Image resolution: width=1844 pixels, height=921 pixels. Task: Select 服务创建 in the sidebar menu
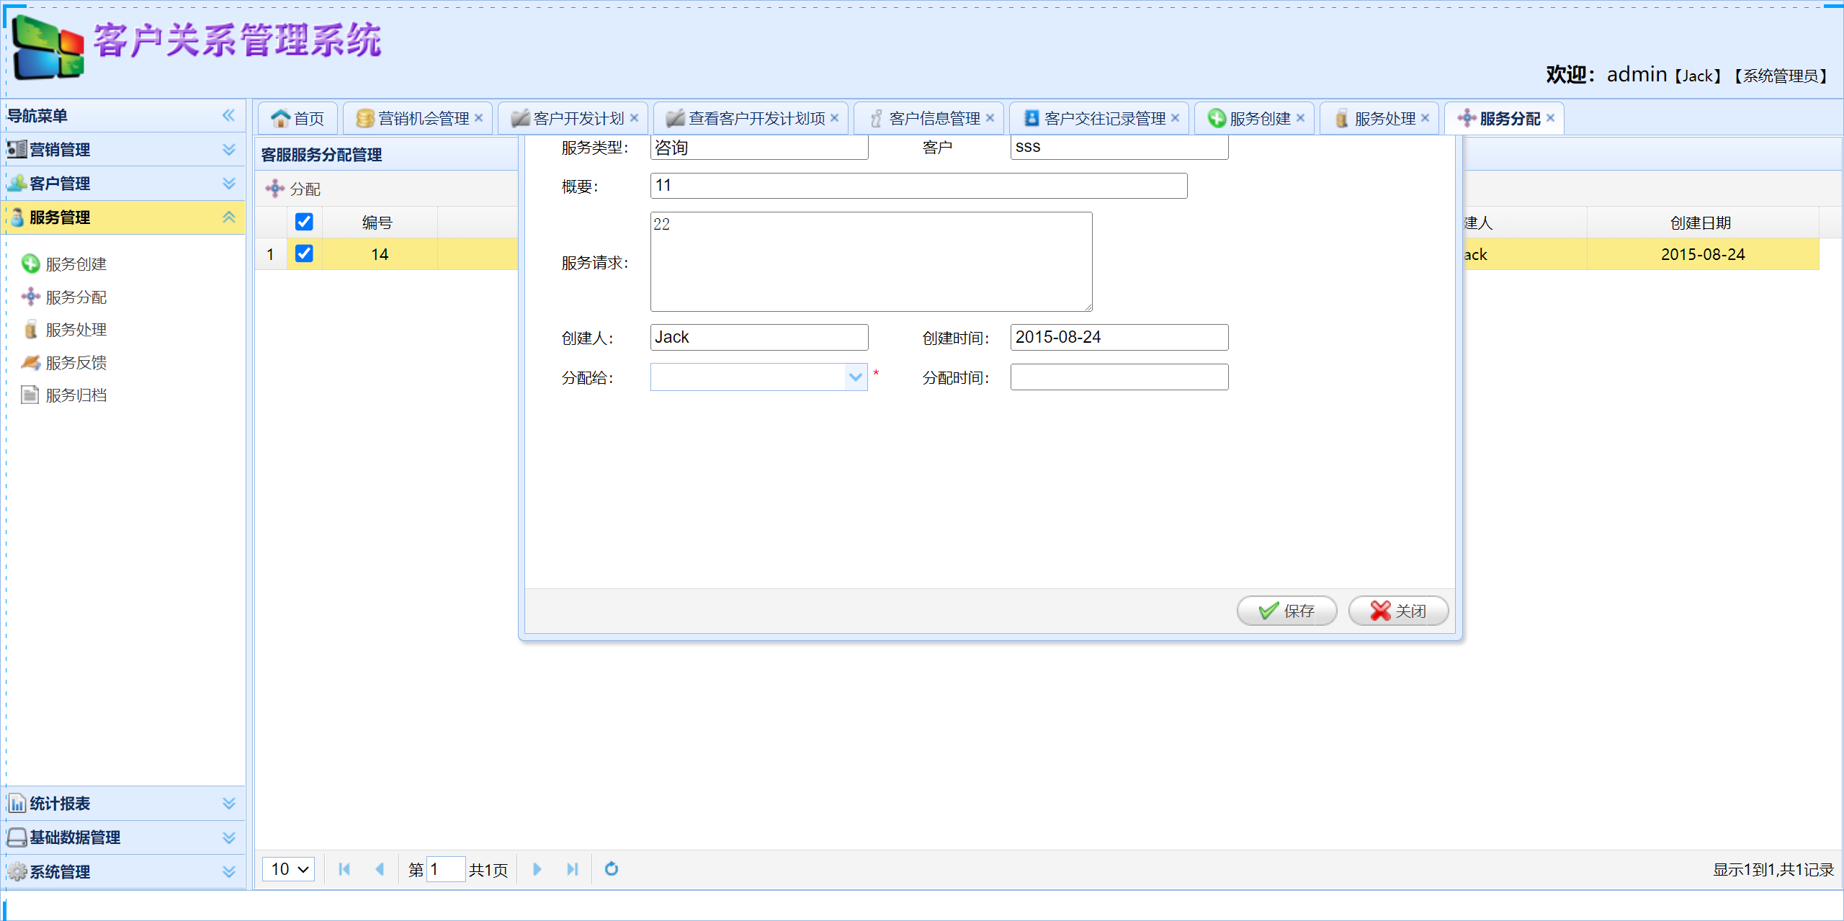75,264
